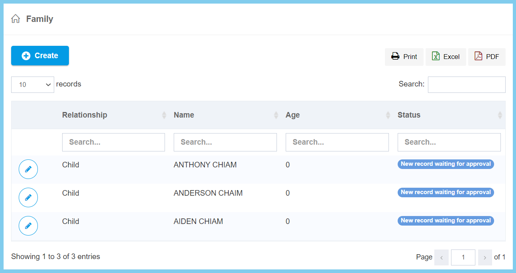Sort by the Name column header
This screenshot has width=516, height=273.
pyautogui.click(x=184, y=115)
